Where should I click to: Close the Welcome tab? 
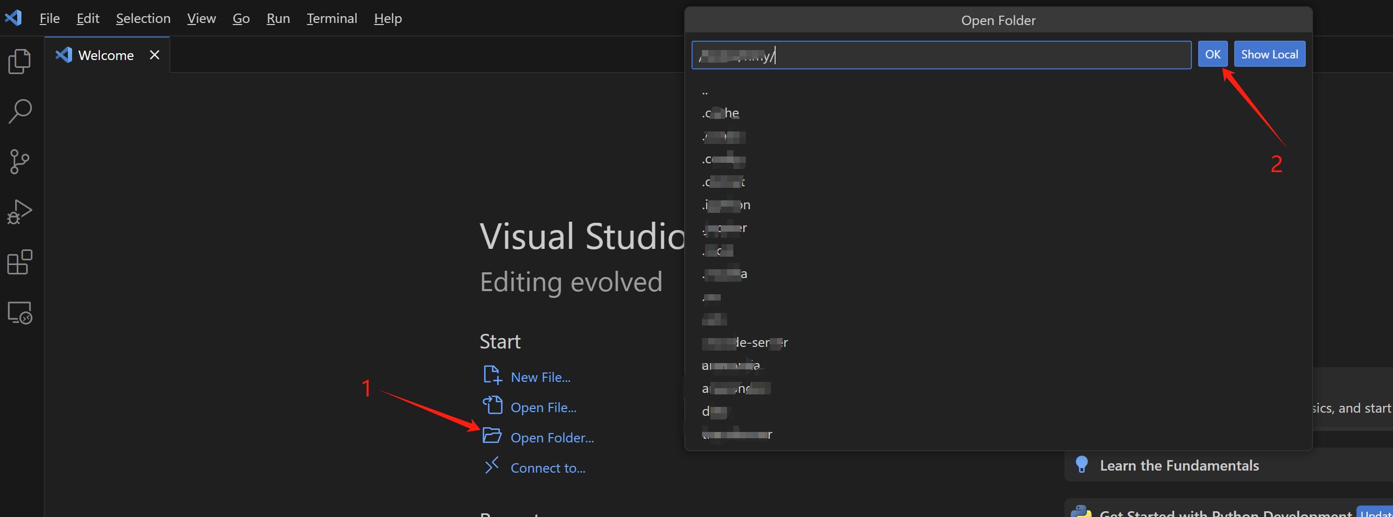[155, 55]
